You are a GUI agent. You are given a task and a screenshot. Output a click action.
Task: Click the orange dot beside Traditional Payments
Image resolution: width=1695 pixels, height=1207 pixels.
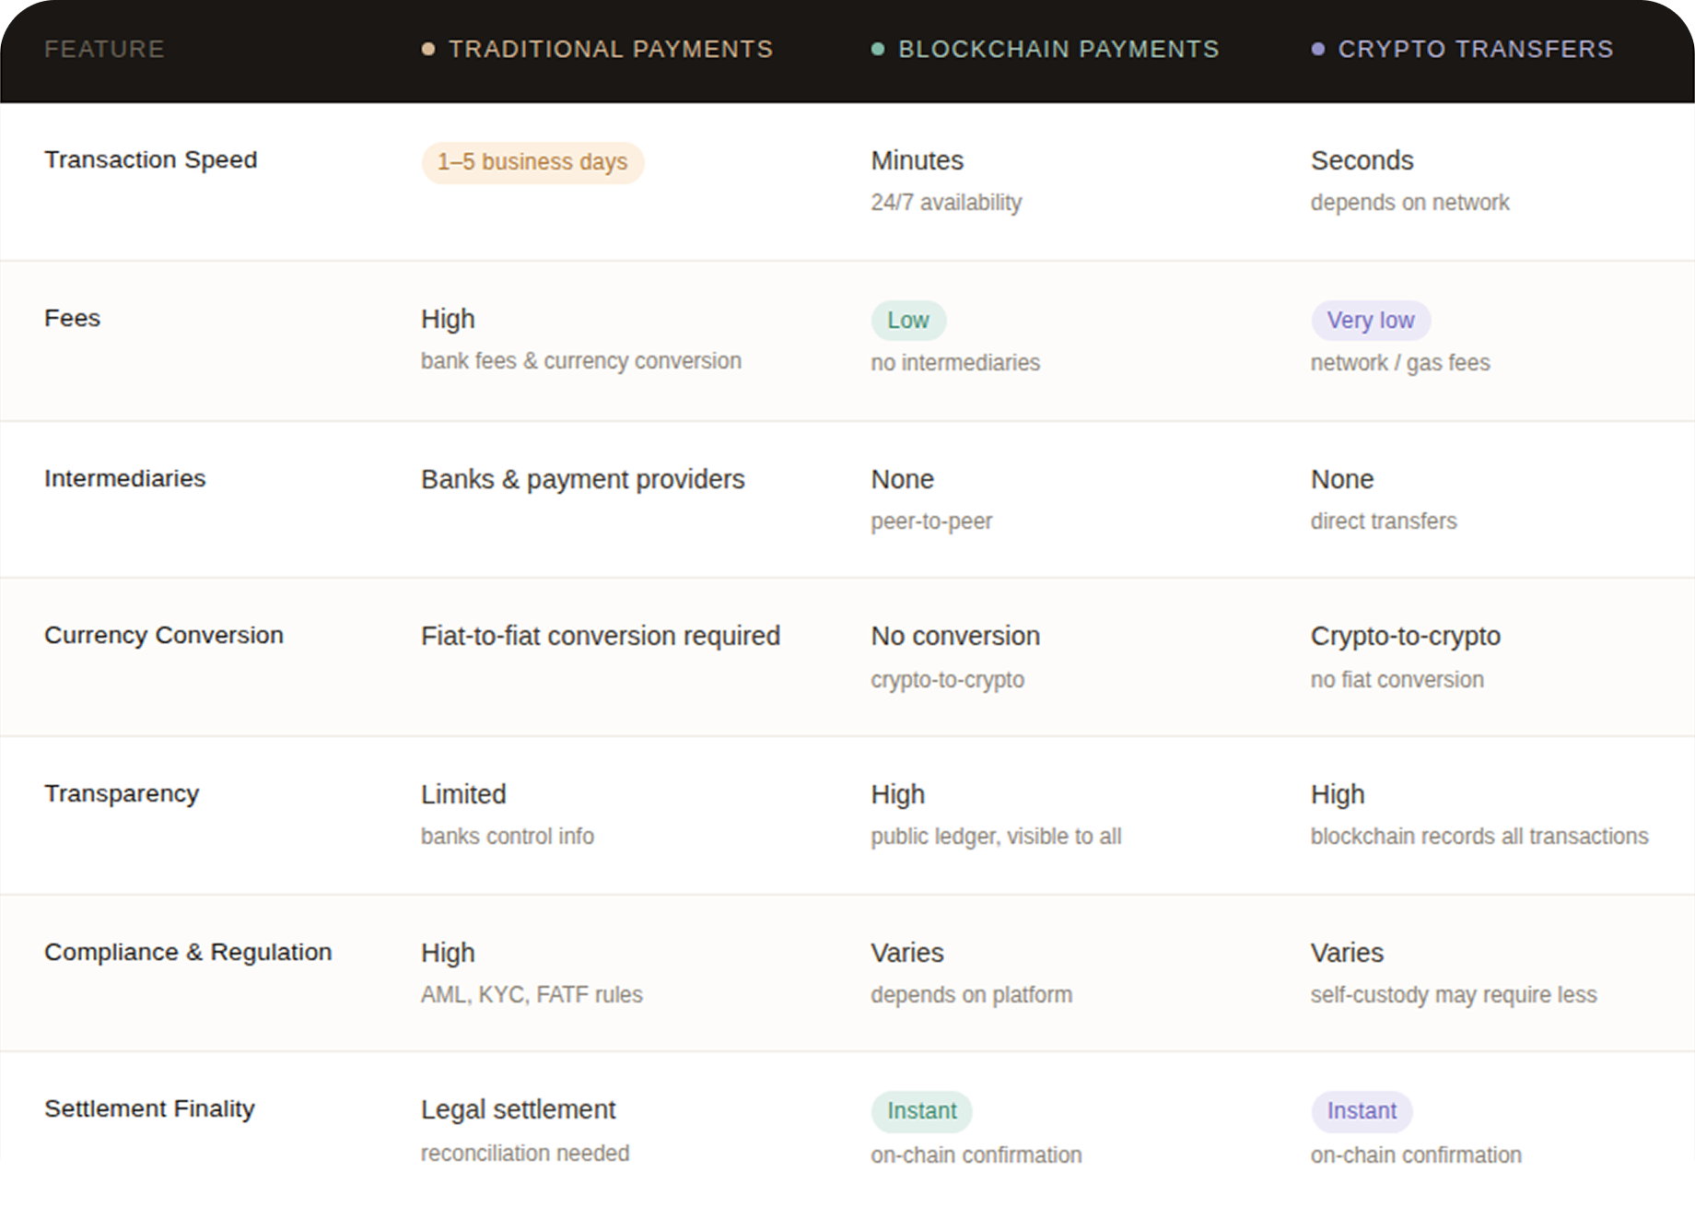pyautogui.click(x=427, y=49)
